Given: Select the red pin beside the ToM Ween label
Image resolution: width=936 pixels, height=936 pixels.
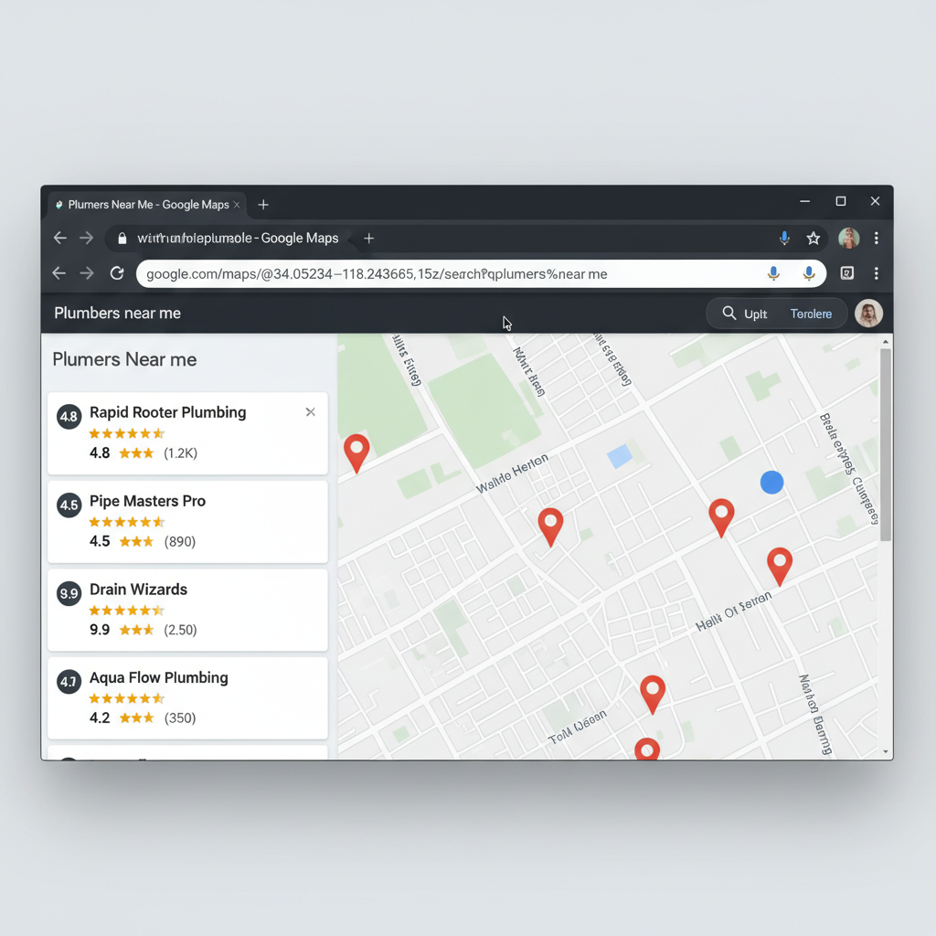Looking at the screenshot, I should pyautogui.click(x=653, y=694).
